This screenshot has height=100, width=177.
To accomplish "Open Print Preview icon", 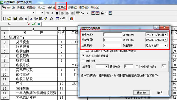I will [x=26, y=18].
